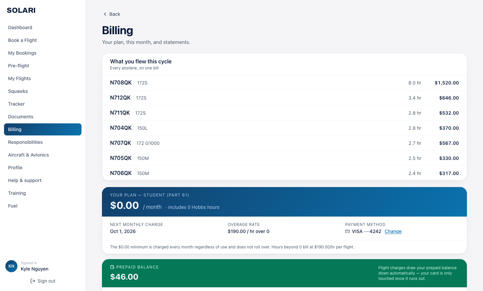Go to Book a Flight
The width and height of the screenshot is (483, 291).
coord(43,40)
